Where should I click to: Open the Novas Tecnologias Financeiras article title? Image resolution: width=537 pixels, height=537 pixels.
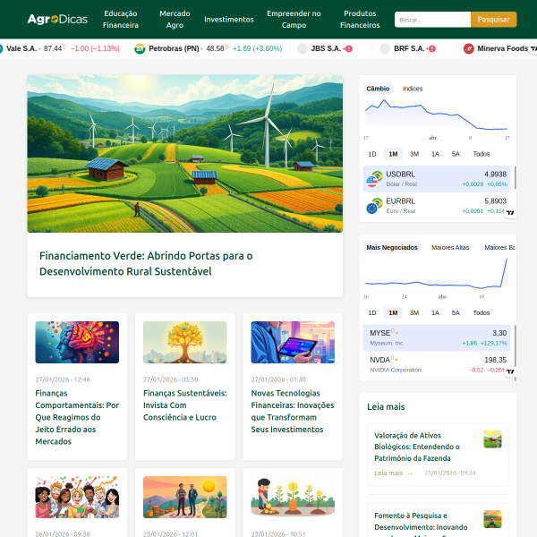tap(293, 411)
